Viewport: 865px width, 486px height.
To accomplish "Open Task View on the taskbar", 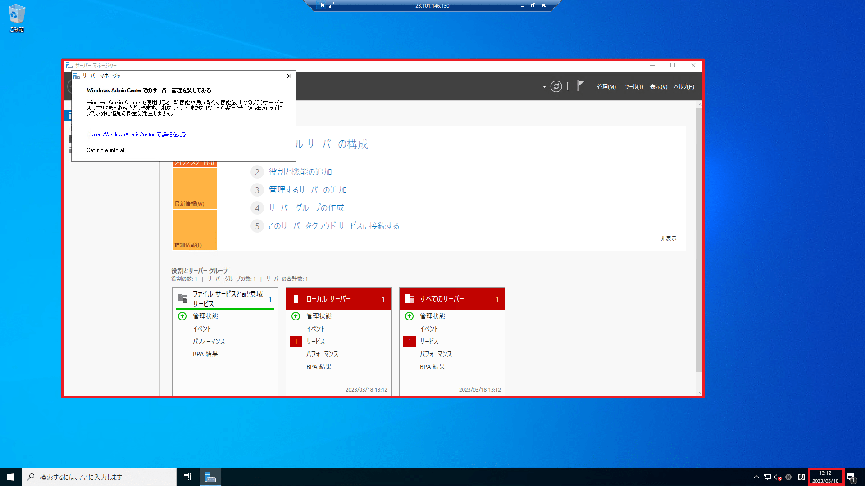I will pyautogui.click(x=187, y=477).
